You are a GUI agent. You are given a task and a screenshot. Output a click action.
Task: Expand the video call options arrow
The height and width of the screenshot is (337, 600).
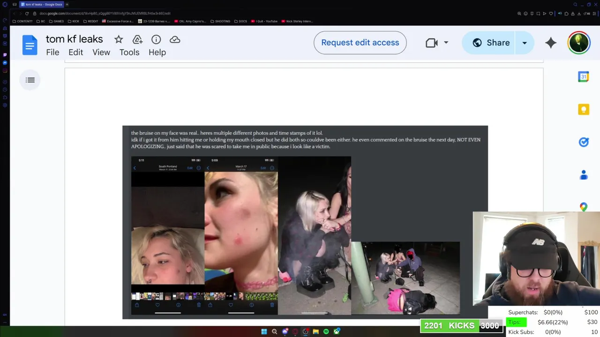446,43
